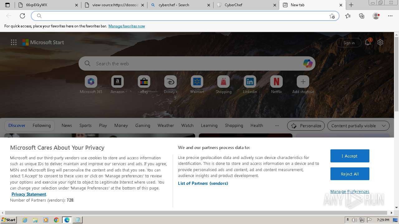Select the Following feed tab
The height and width of the screenshot is (224, 399).
(x=41, y=125)
